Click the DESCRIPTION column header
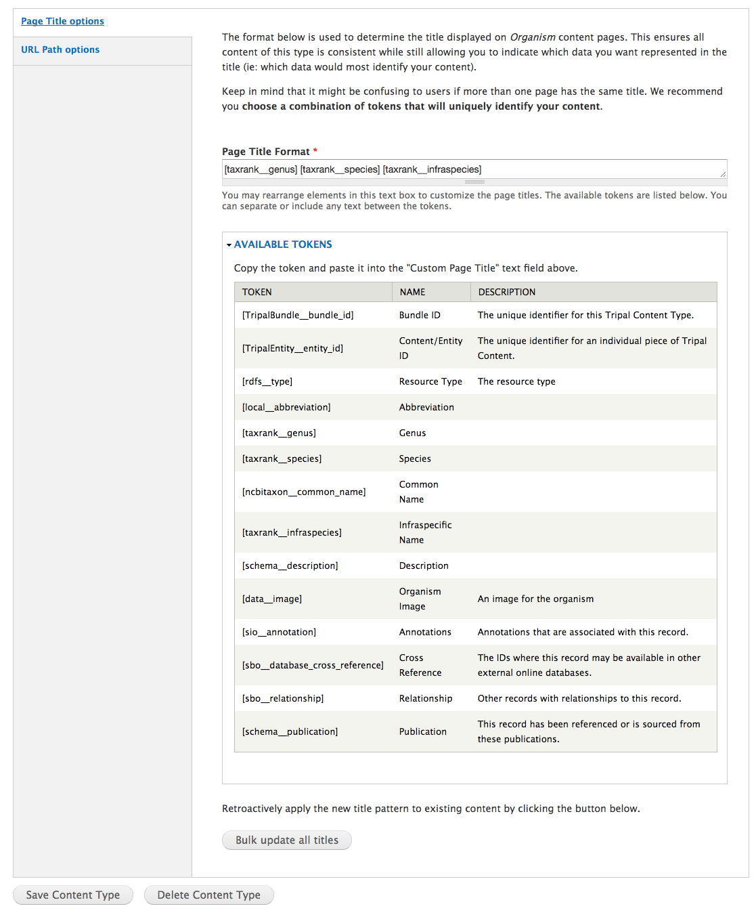 (507, 292)
